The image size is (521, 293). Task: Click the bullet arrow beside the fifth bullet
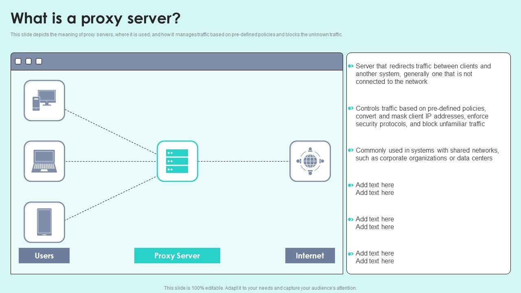[x=350, y=219]
